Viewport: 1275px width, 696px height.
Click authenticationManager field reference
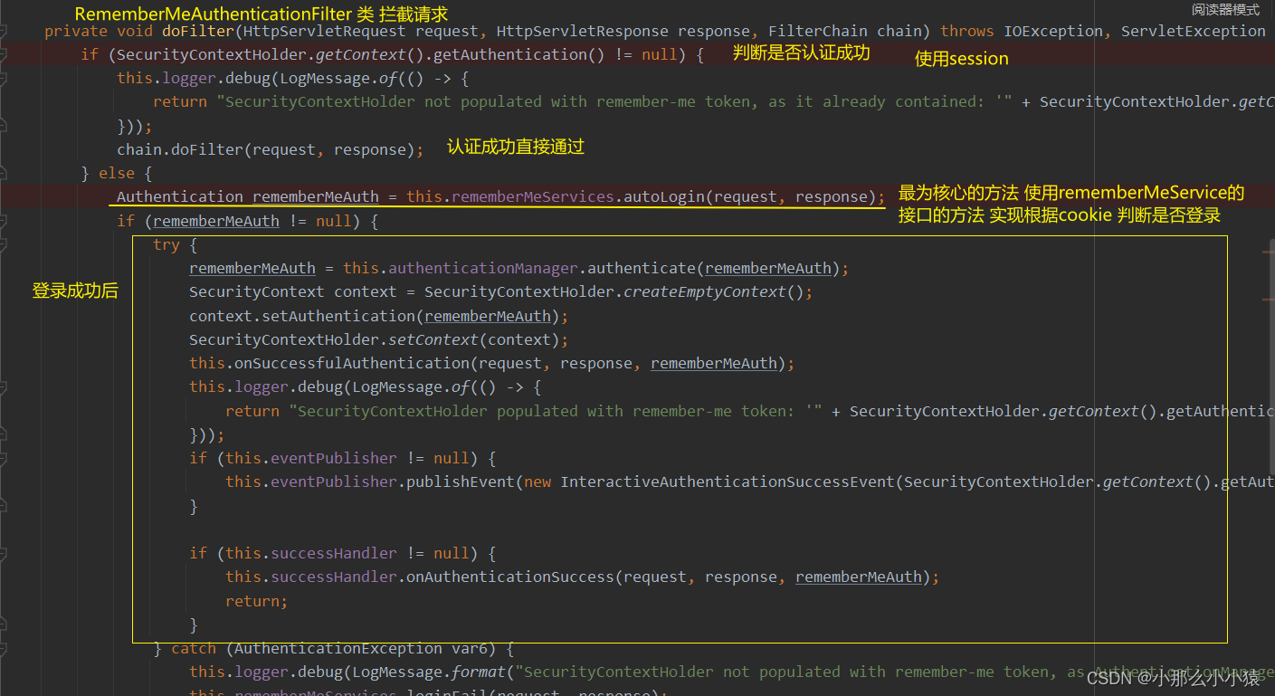click(x=483, y=268)
